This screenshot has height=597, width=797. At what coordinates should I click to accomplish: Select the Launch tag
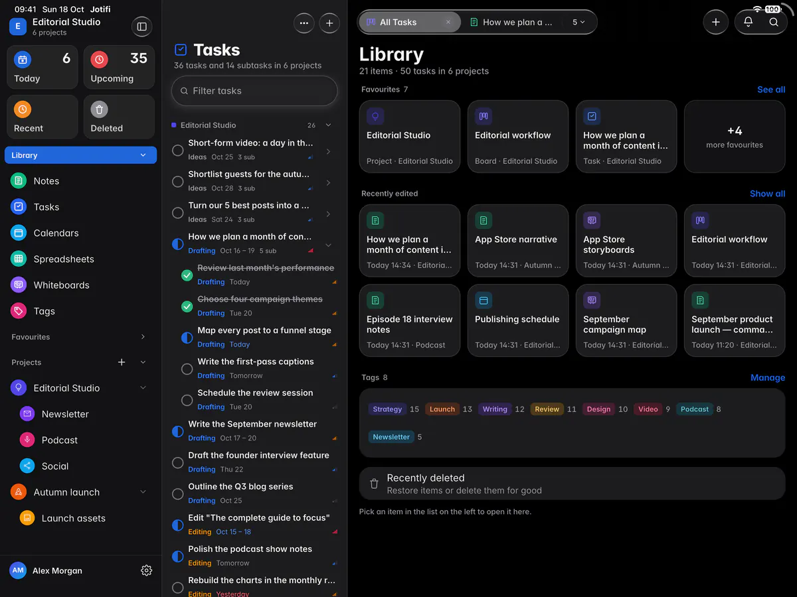442,409
